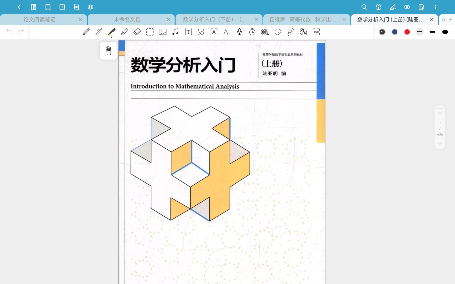Add a bookmark with the bookmark icon
Screen dimensions: 455x284
[x=48, y=7]
